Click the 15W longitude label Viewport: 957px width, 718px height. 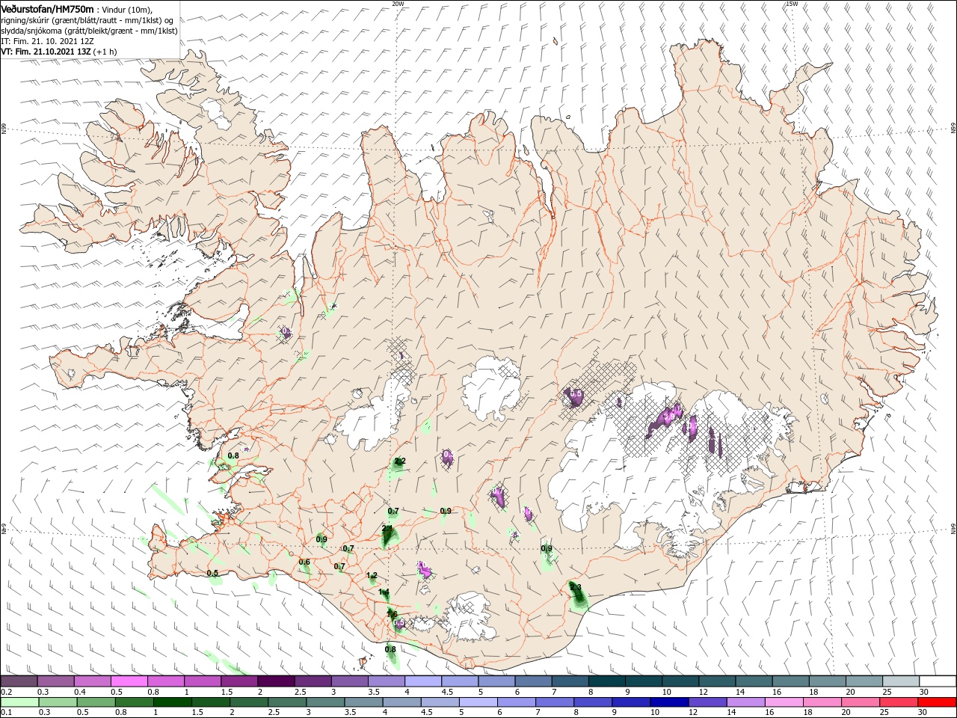point(791,4)
